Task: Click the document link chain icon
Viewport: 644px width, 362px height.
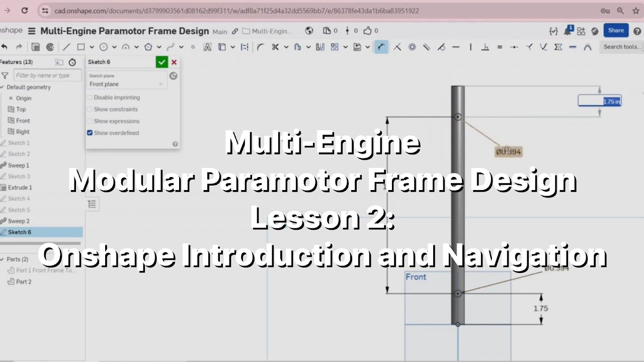Action: pos(235,31)
